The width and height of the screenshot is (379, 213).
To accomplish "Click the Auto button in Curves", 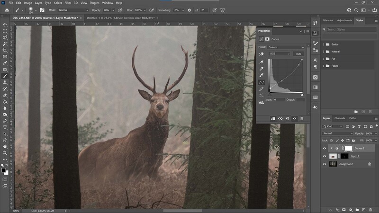I will coord(299,54).
